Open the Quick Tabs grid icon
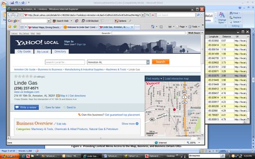 22,27
